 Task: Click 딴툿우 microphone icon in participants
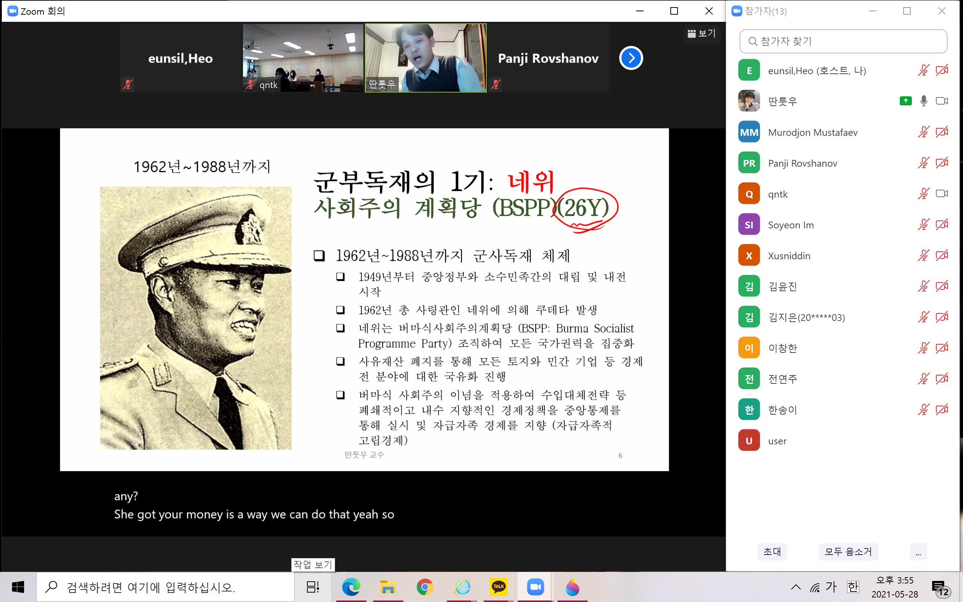point(924,101)
